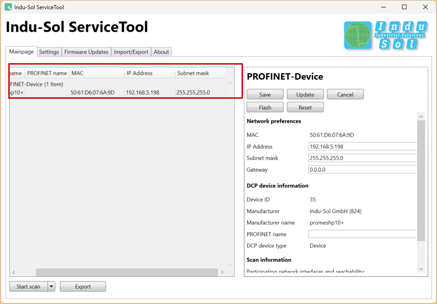Switch to the Mainpage tab
Image resolution: width=437 pixels, height=304 pixels.
click(x=22, y=52)
